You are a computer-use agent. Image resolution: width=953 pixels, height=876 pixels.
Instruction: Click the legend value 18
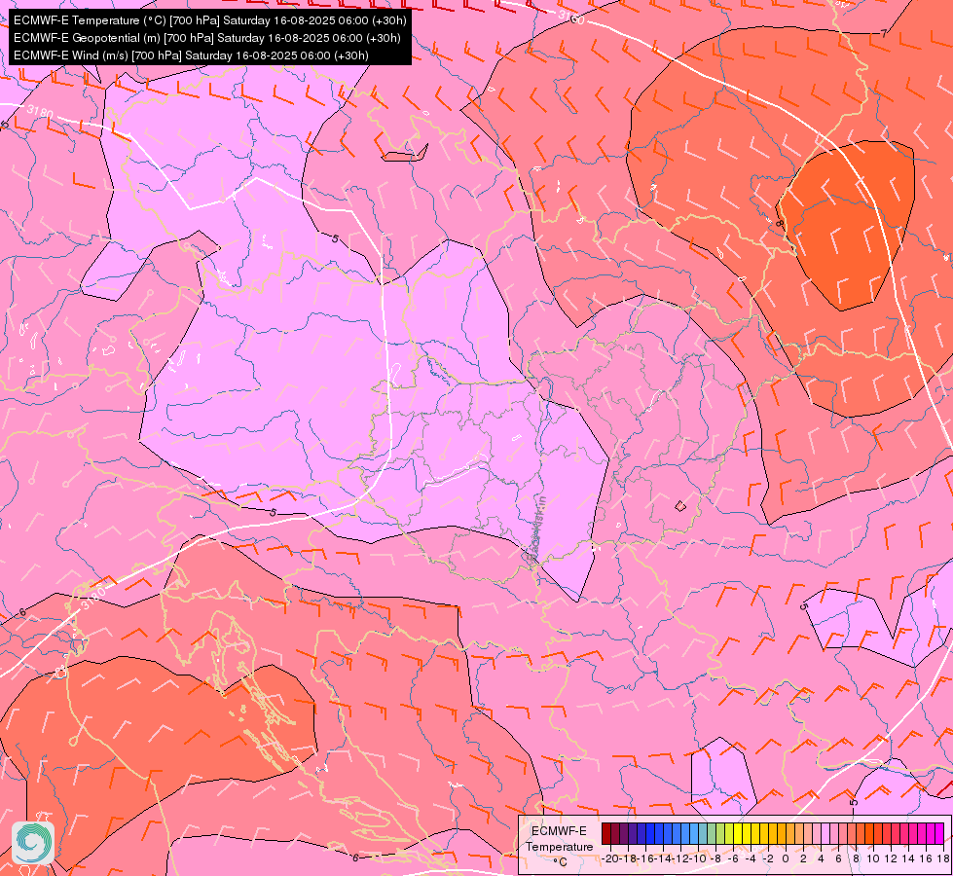coord(942,858)
